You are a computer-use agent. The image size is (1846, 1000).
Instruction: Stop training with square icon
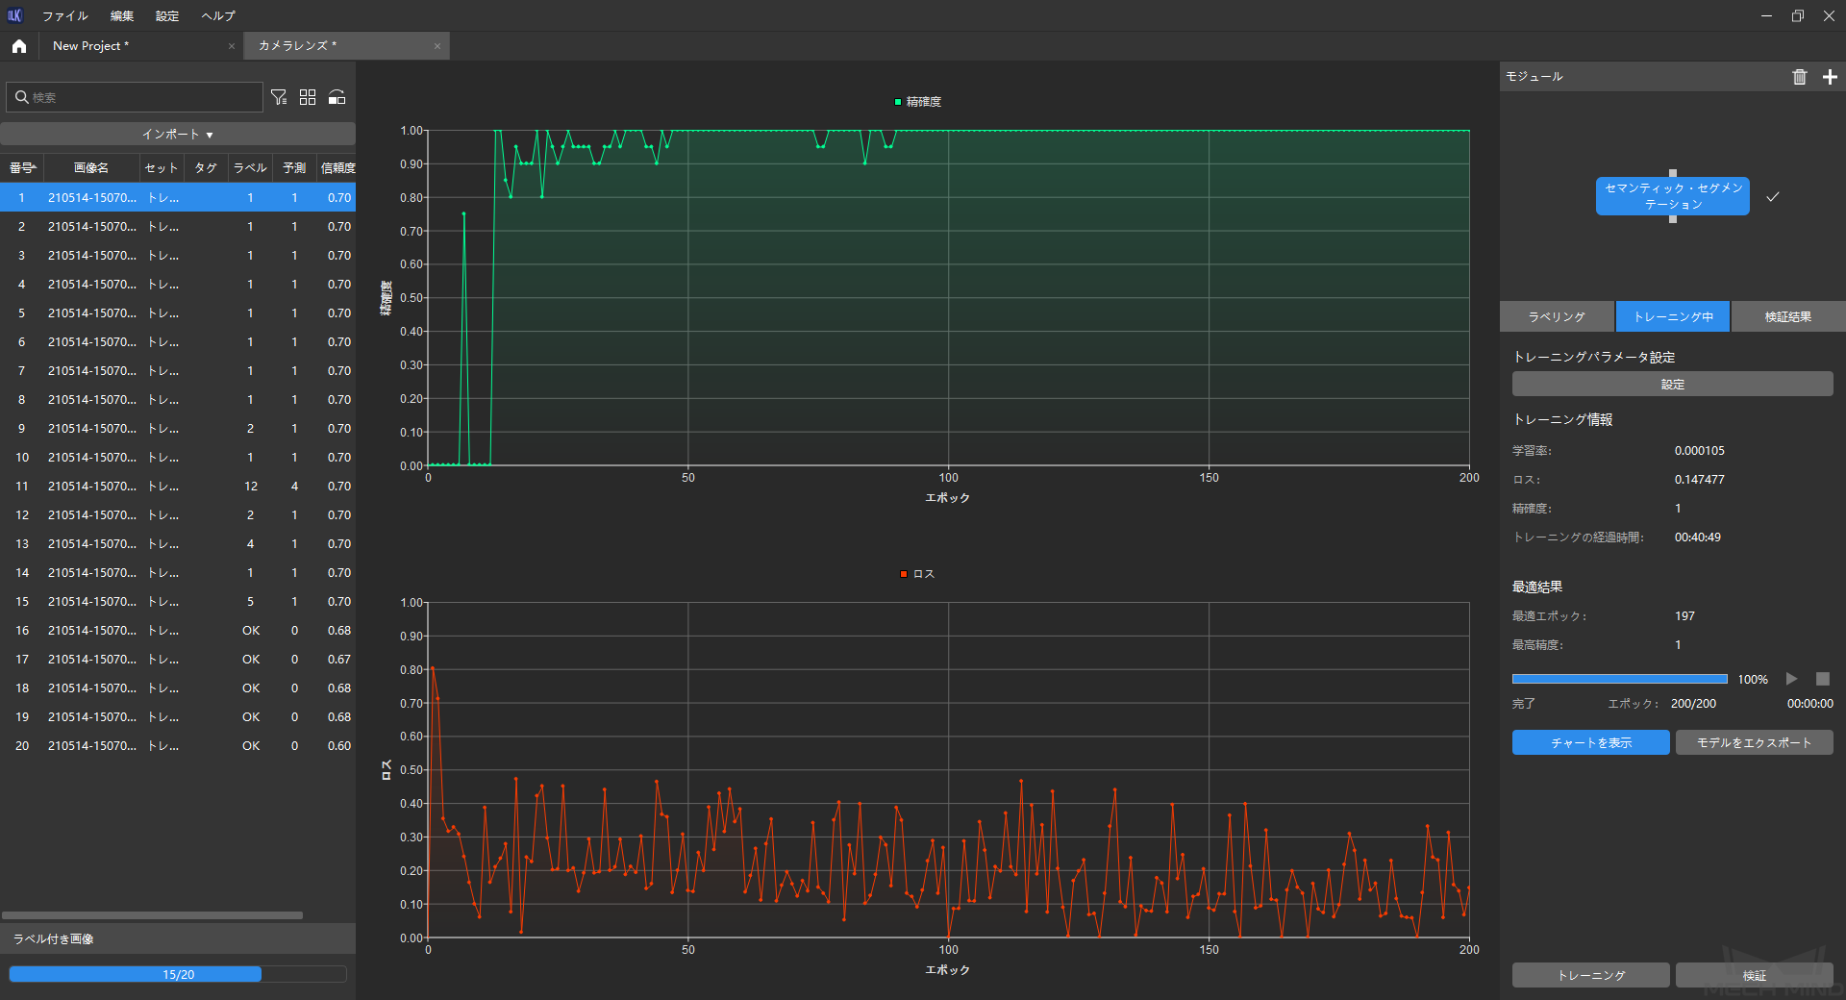click(x=1822, y=679)
